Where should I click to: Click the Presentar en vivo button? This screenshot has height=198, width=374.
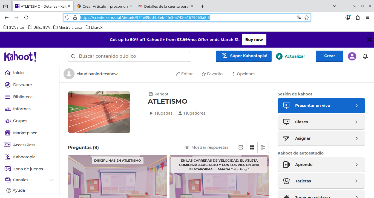321,105
